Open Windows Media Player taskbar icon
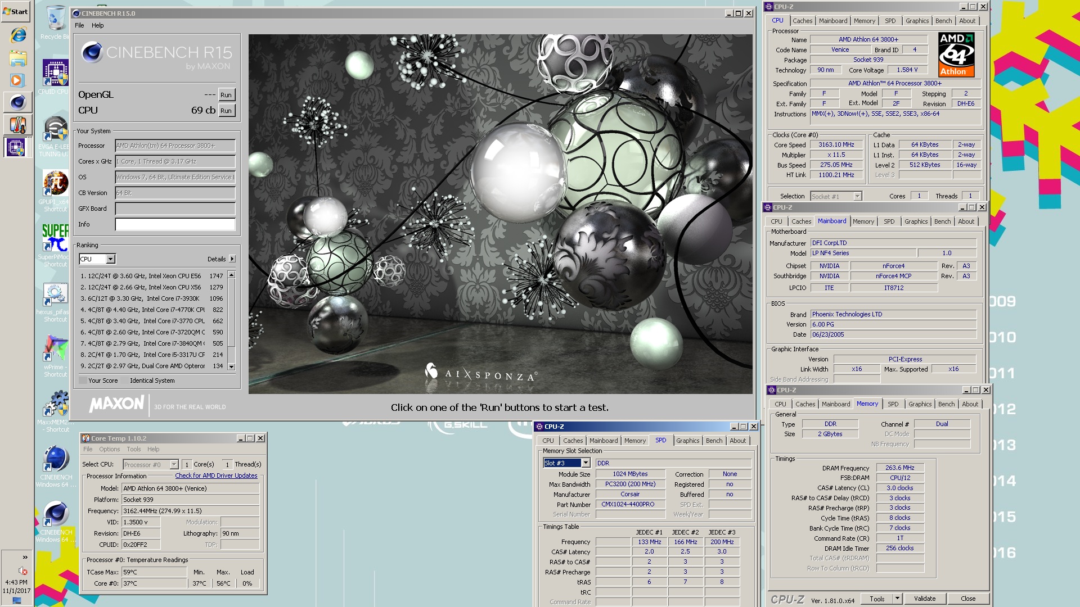Viewport: 1080px width, 607px height. click(x=17, y=80)
